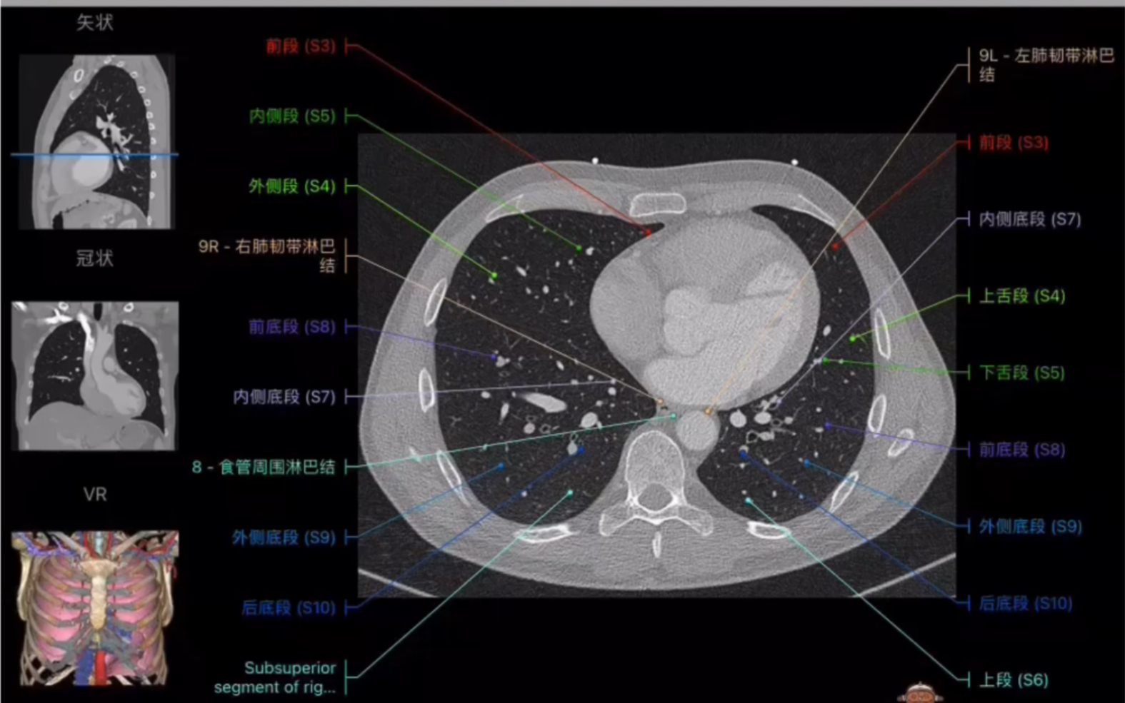Click right-side label 后底段 (S10)
This screenshot has width=1125, height=703.
(x=1026, y=603)
